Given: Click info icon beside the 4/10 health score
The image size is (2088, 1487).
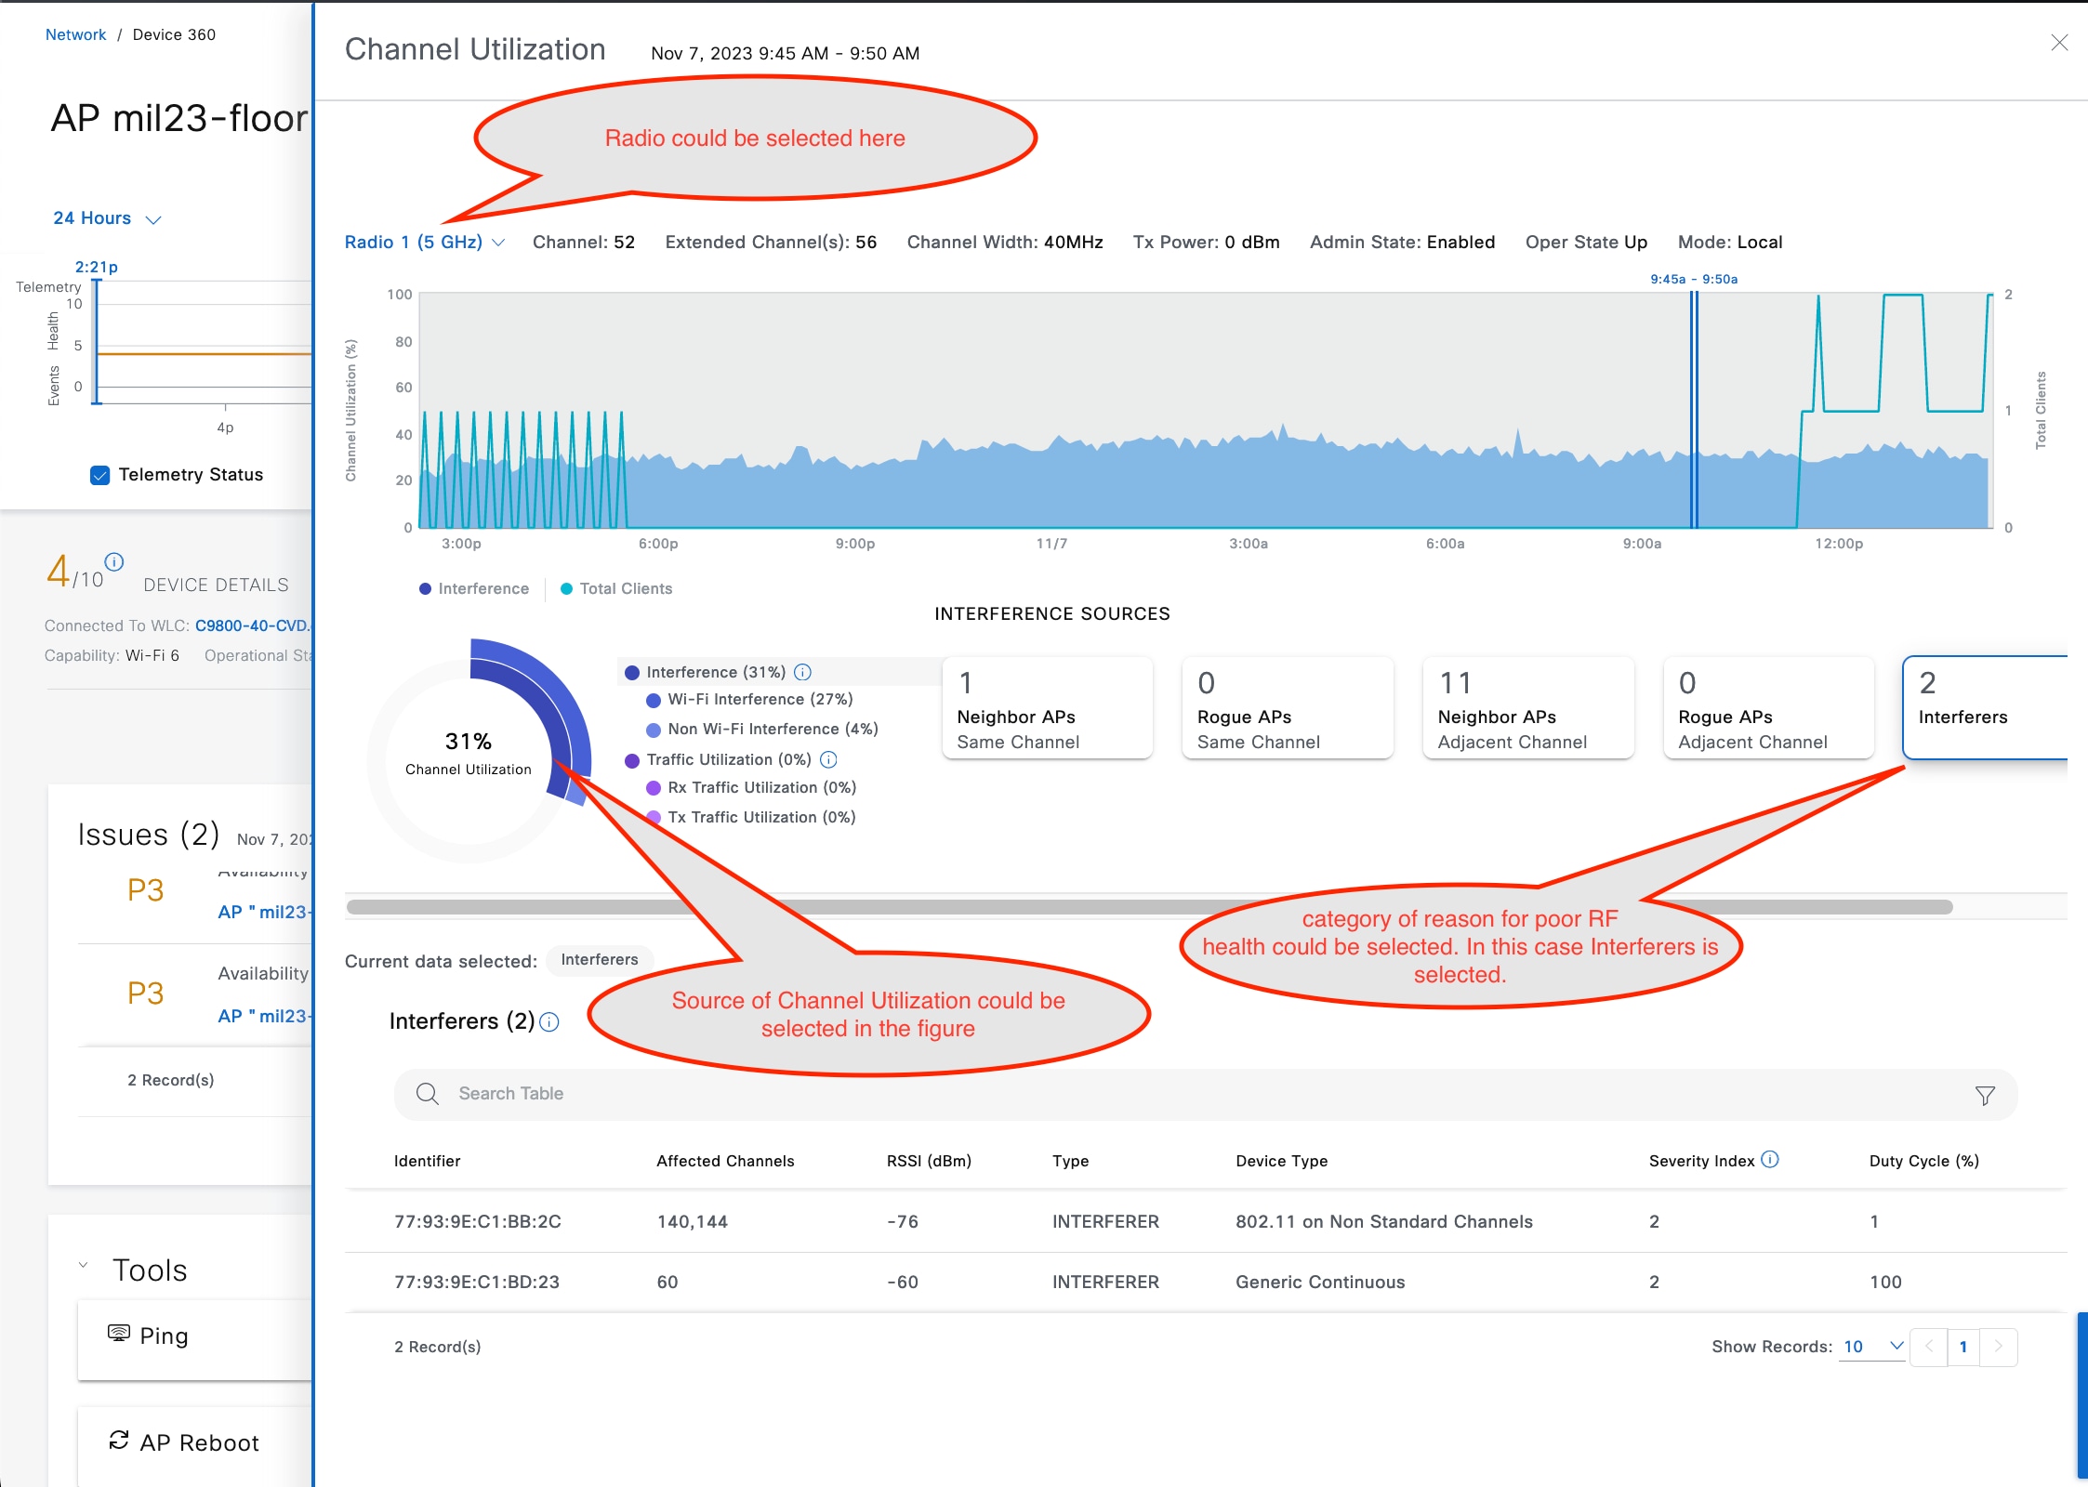Looking at the screenshot, I should [114, 561].
